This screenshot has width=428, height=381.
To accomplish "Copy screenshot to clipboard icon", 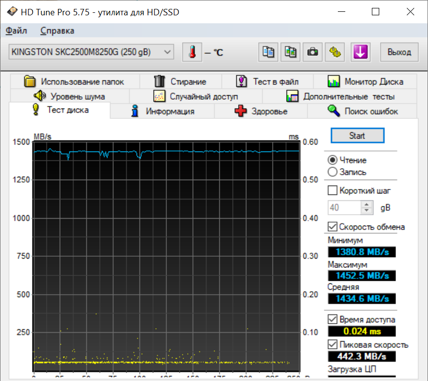I will click(291, 52).
